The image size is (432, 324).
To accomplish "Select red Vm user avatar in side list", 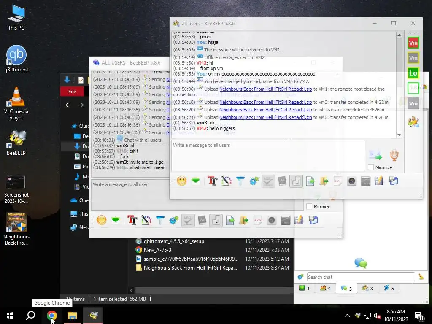I will coord(413,43).
